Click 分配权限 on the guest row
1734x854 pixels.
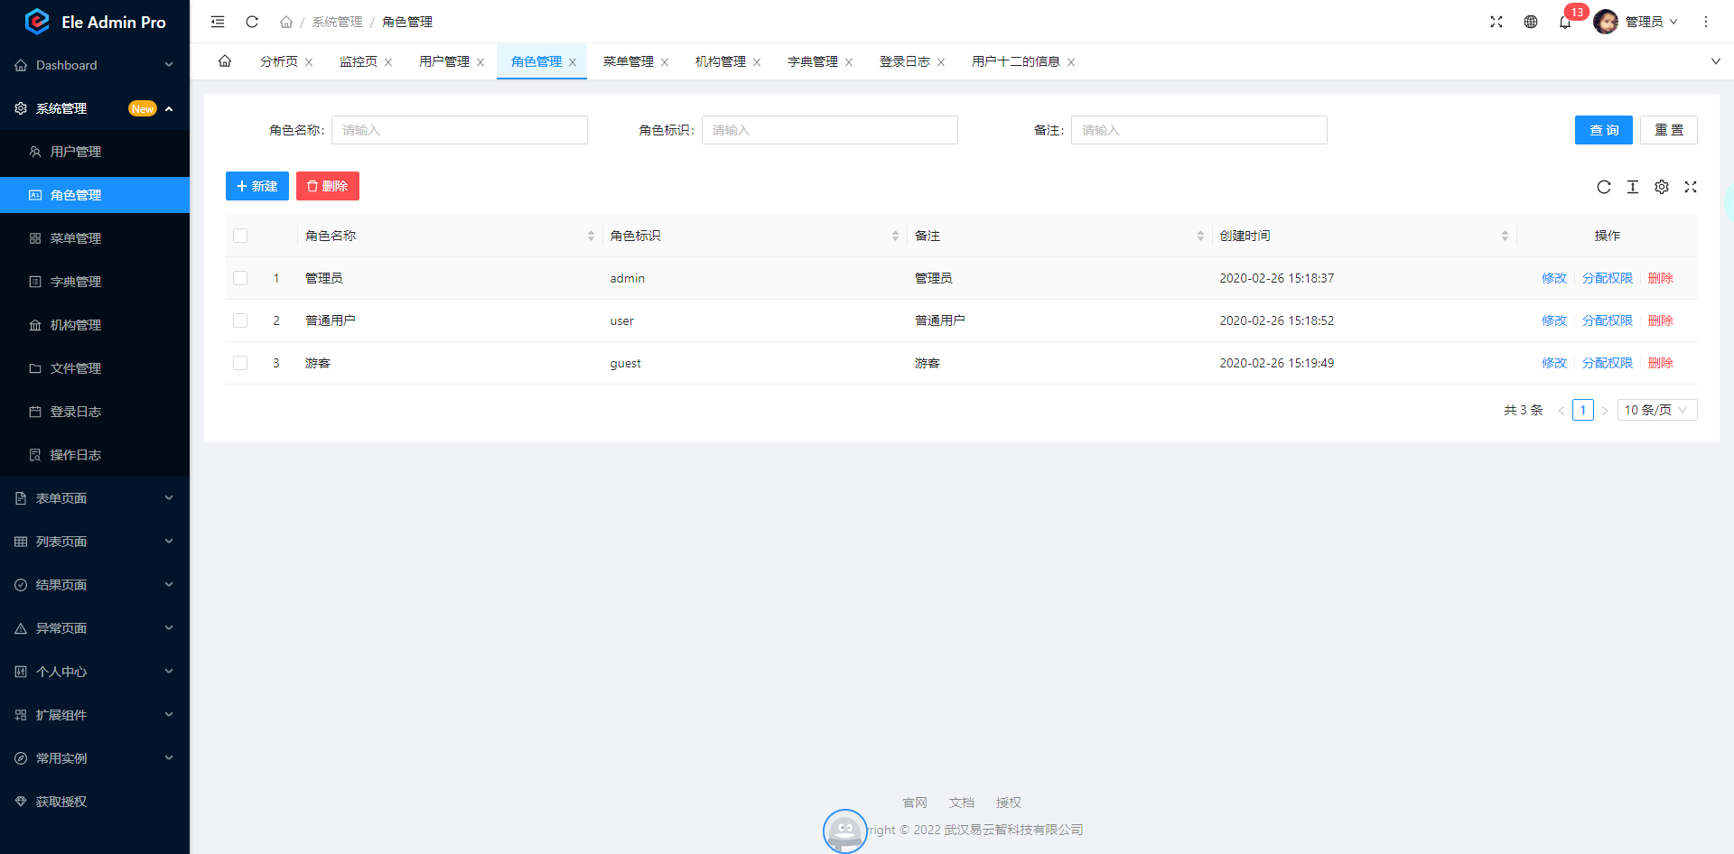pos(1607,363)
